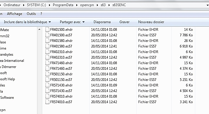Click the FR574010.ehdr file icon
The height and width of the screenshot is (114, 209).
coord(47,96)
